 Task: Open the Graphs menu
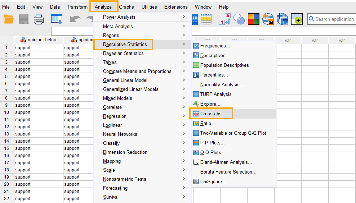point(126,7)
